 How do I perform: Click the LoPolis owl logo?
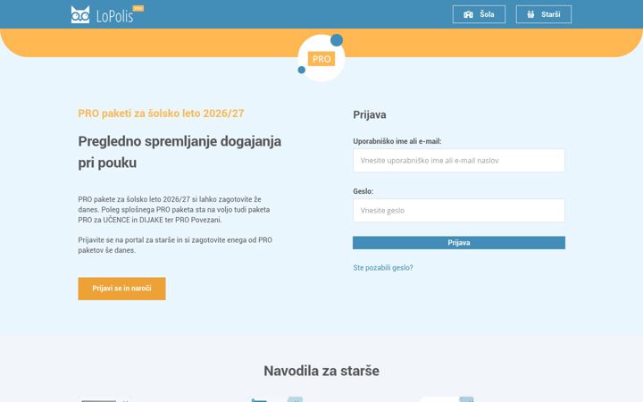pos(80,15)
